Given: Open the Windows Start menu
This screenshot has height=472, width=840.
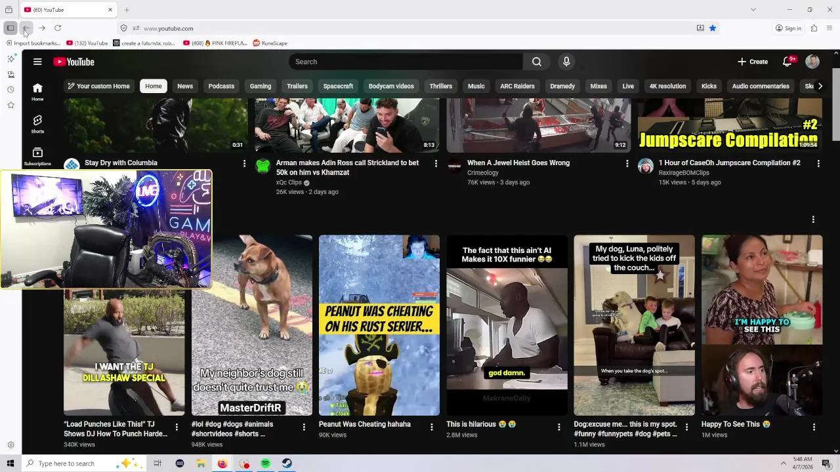Looking at the screenshot, I should 10,463.
